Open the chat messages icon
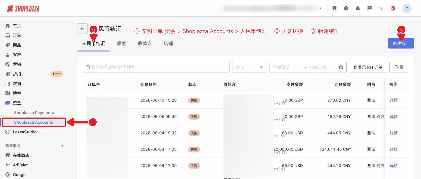This screenshot has height=179, width=421. (x=369, y=8)
